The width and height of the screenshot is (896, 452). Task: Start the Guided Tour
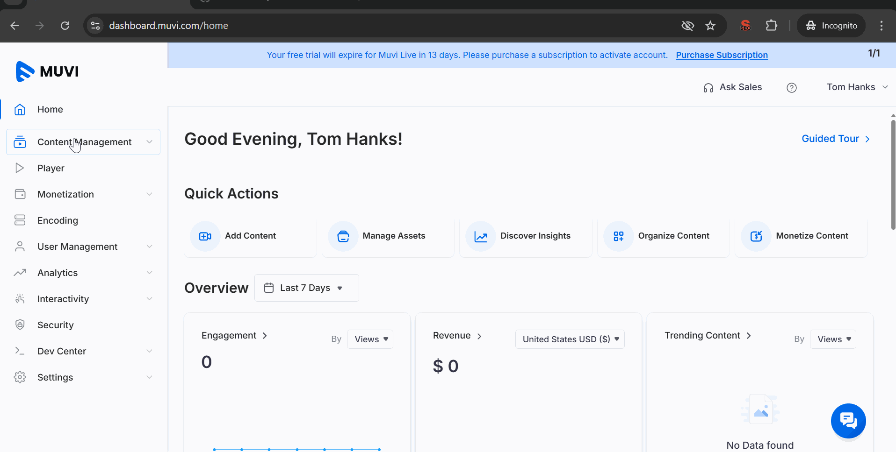[x=835, y=139]
